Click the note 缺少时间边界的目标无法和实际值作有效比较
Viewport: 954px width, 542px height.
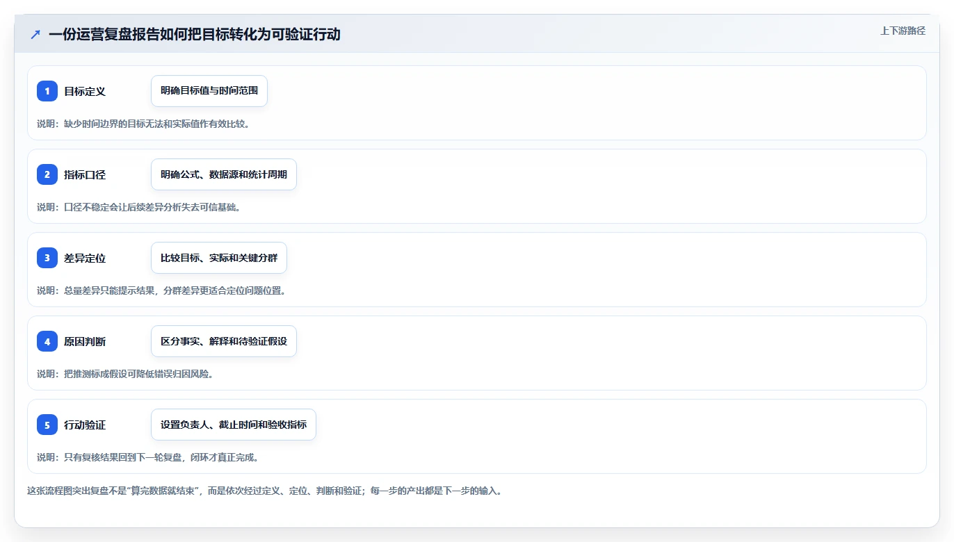tap(143, 124)
